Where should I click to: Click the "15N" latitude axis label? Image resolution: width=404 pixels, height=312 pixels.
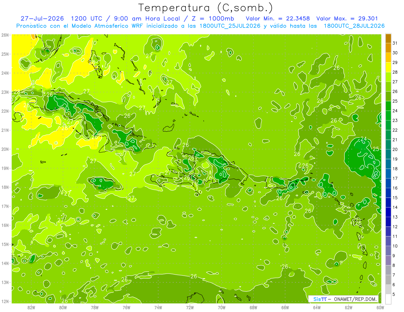tap(5, 244)
